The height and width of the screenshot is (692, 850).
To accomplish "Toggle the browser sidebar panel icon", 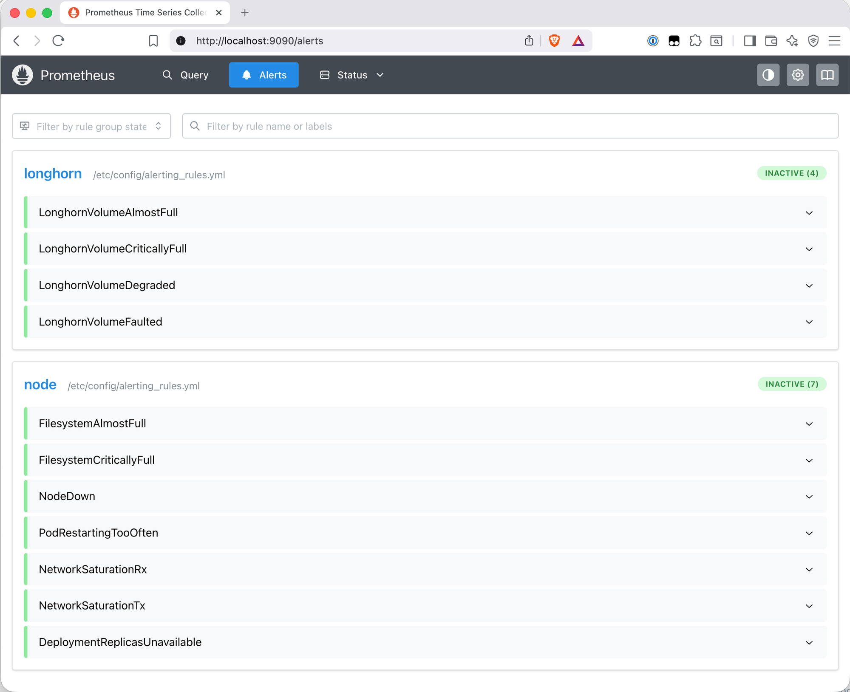I will pos(750,41).
